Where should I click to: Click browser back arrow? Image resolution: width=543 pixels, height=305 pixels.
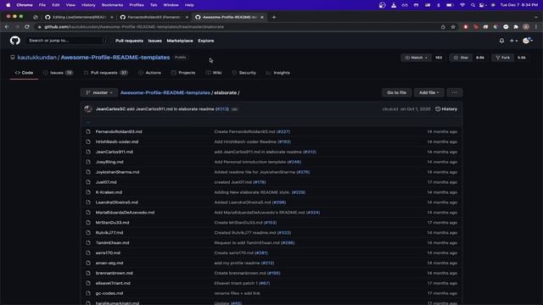click(x=7, y=26)
